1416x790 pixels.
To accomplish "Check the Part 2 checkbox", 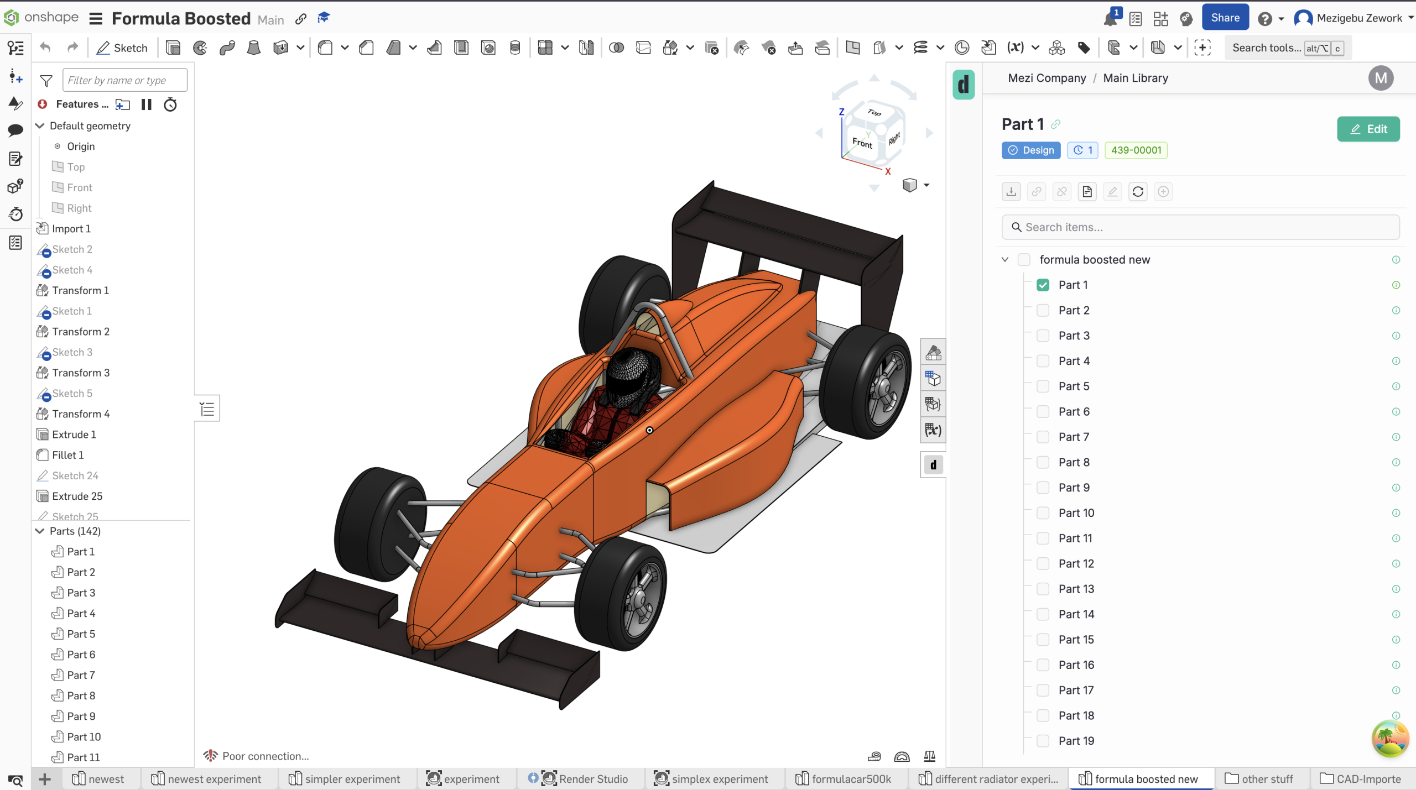I will (1043, 310).
